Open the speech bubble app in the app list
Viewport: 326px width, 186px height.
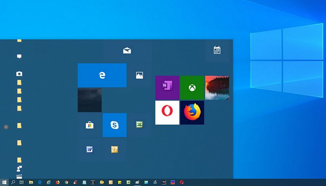[19, 56]
